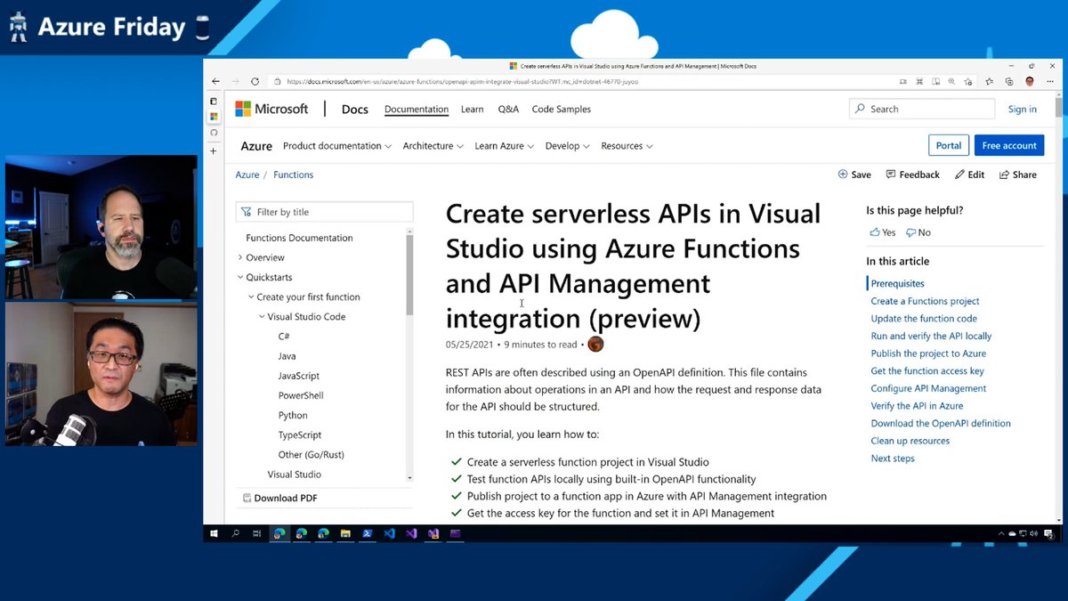
Task: Click the Portal button
Action: coord(949,145)
